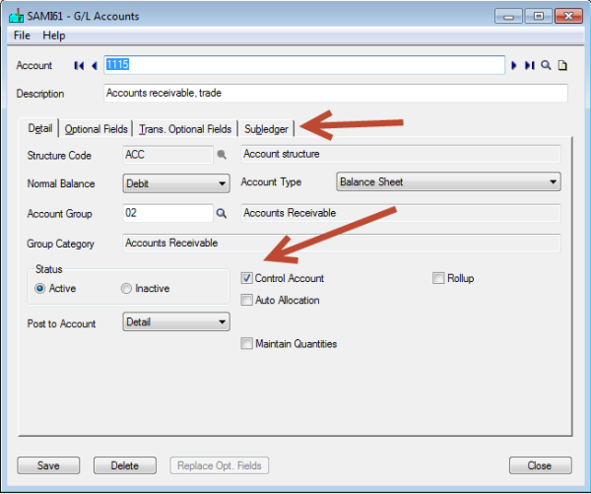Click the Delete button

pos(124,465)
